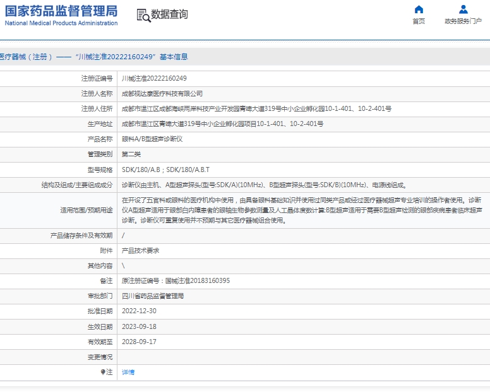Image resolution: width=490 pixels, height=392 pixels.
Task: Click the 附件 label
Action: click(x=106, y=250)
